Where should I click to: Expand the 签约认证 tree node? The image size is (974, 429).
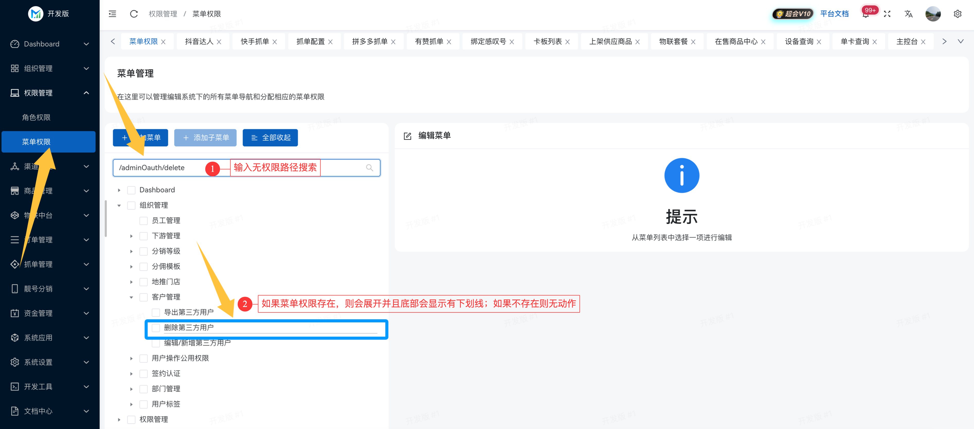[131, 373]
